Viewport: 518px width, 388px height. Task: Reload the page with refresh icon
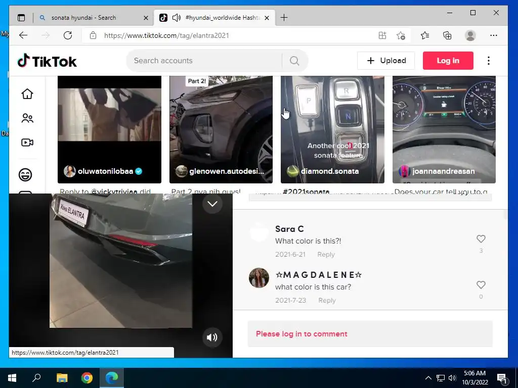[68, 35]
